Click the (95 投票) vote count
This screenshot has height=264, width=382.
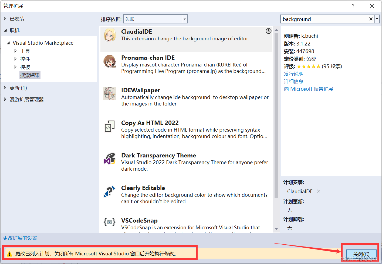(332, 66)
